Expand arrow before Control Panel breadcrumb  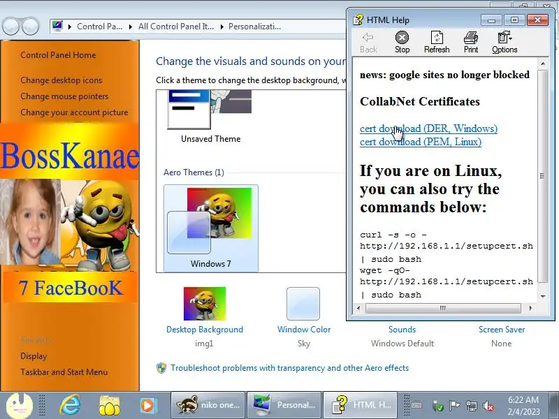(69, 27)
